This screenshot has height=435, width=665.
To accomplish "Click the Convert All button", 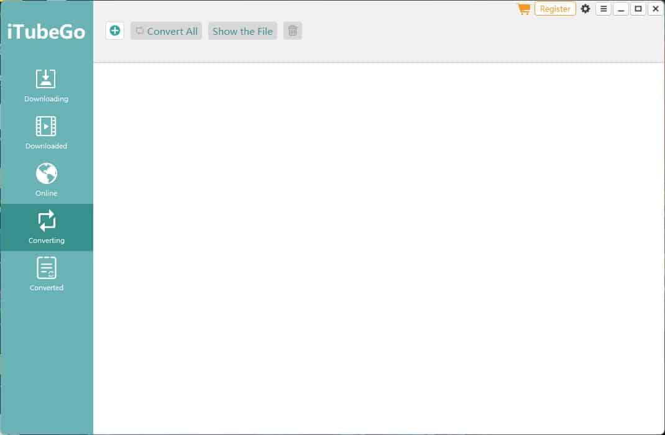I will pyautogui.click(x=167, y=31).
